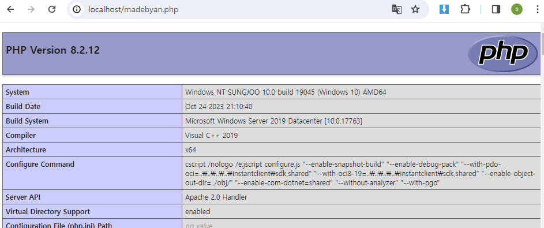This screenshot has height=228, width=544.
Task: Go back to the previous page
Action: coord(10,9)
